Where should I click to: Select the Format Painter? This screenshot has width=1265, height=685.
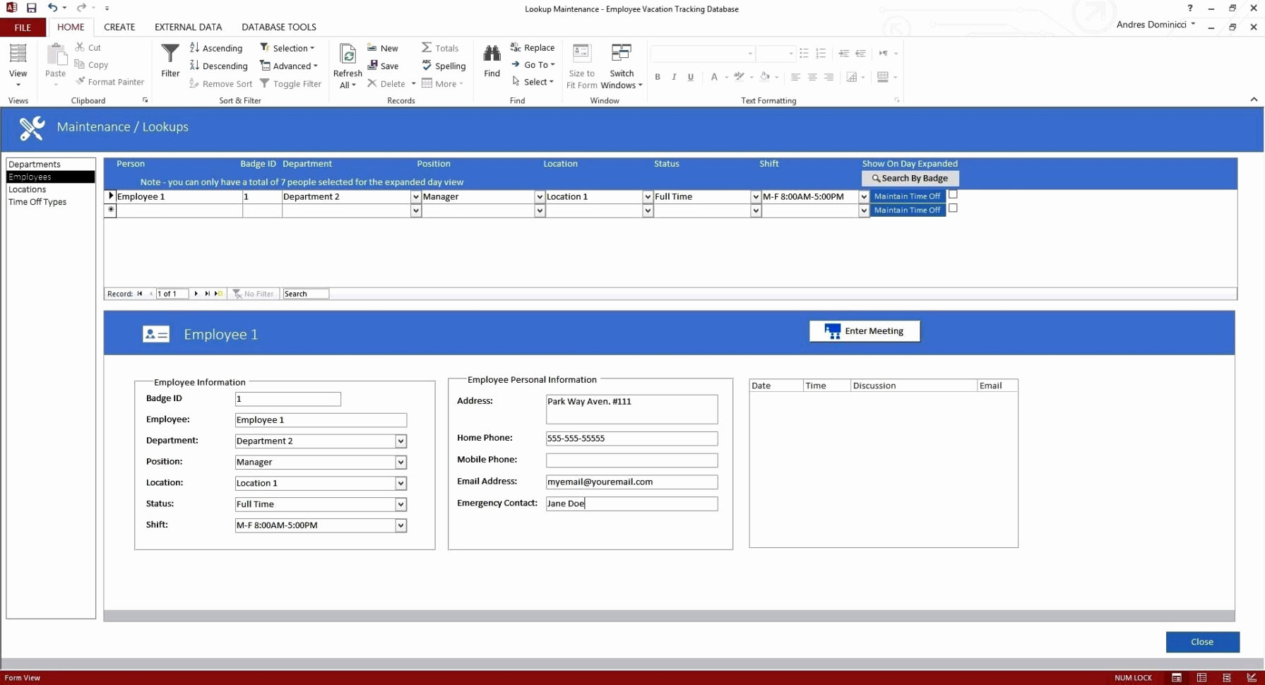pyautogui.click(x=110, y=82)
